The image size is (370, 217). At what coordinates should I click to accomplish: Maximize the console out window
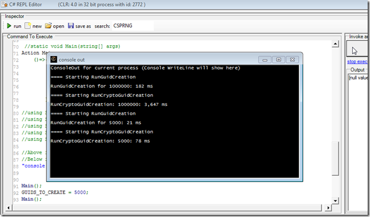(x=279, y=60)
